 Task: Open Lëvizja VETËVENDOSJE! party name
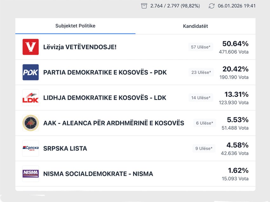(80, 47)
